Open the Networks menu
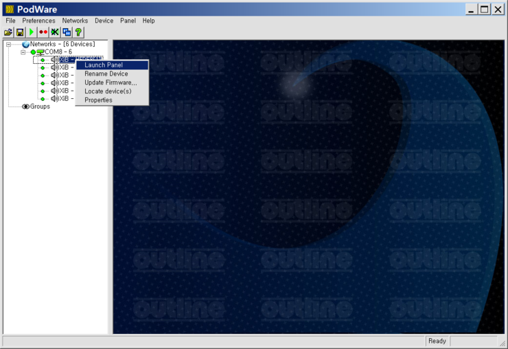Viewport: 508px width, 349px height. [75, 21]
